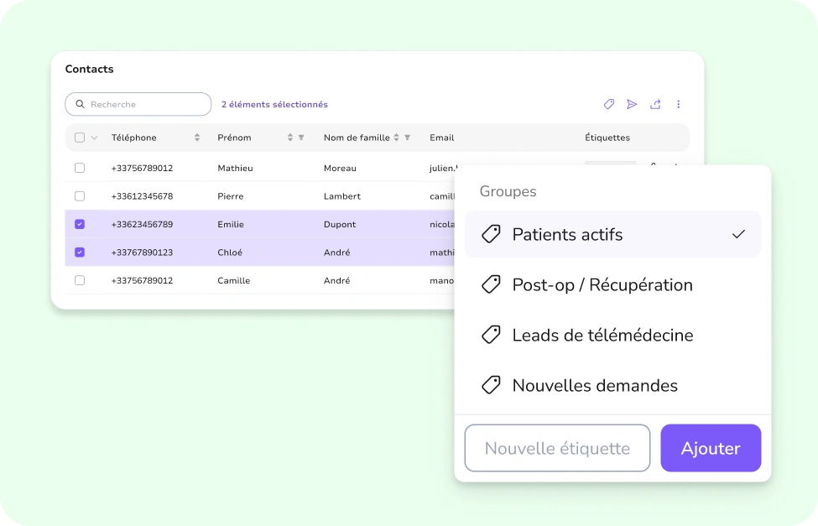818x526 pixels.
Task: Click the tag icon in the contacts toolbar
Action: point(609,104)
